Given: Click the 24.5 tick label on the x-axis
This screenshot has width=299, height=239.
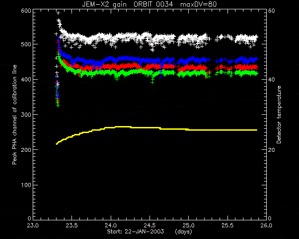Looking at the screenshot, I should (x=149, y=225).
